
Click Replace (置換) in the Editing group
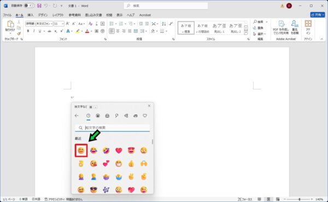[258, 28]
